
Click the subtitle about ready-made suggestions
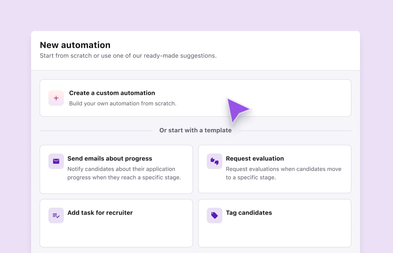[128, 56]
